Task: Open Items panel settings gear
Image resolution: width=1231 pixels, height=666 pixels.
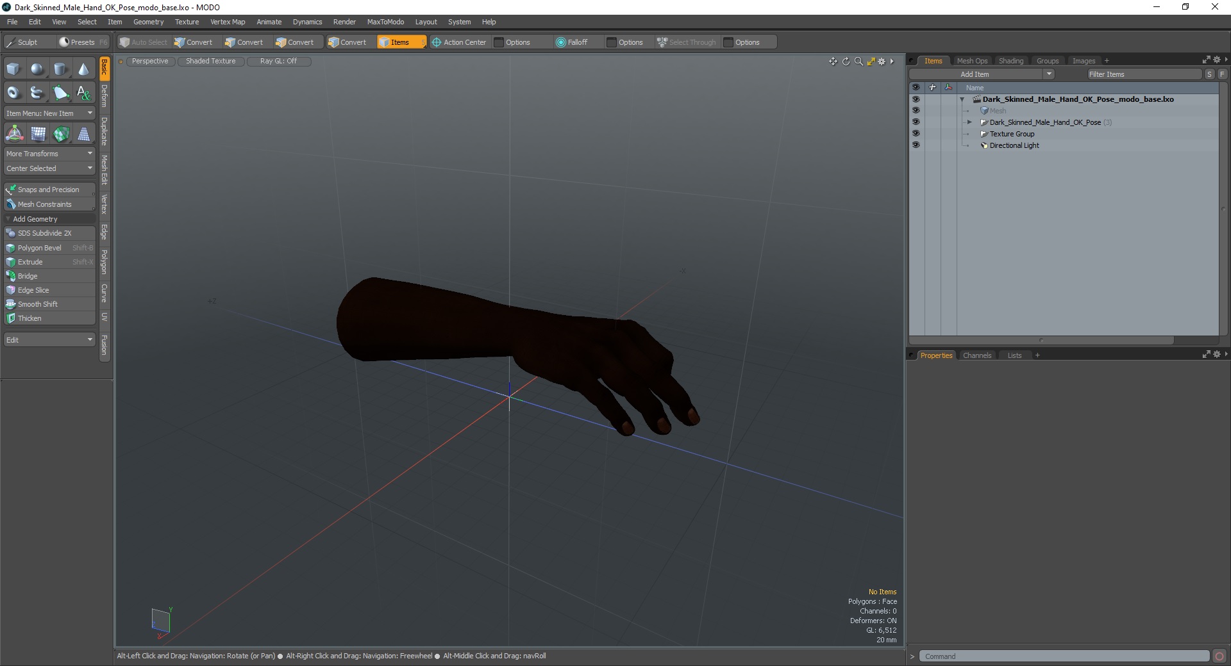Action: tap(1217, 60)
